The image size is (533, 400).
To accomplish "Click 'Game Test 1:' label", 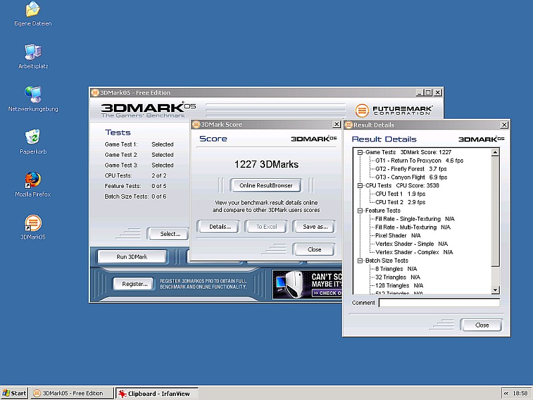I will click(121, 145).
